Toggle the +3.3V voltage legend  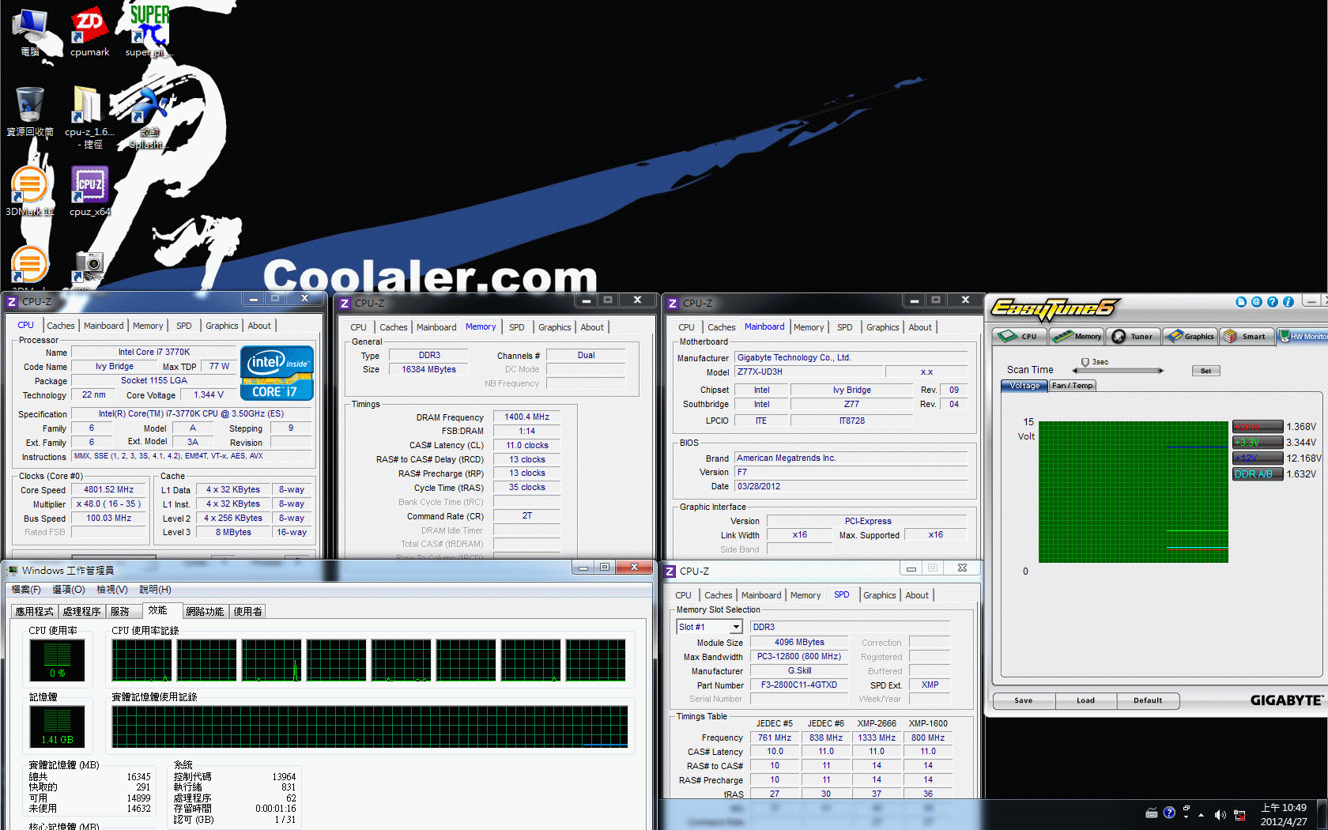click(x=1257, y=443)
